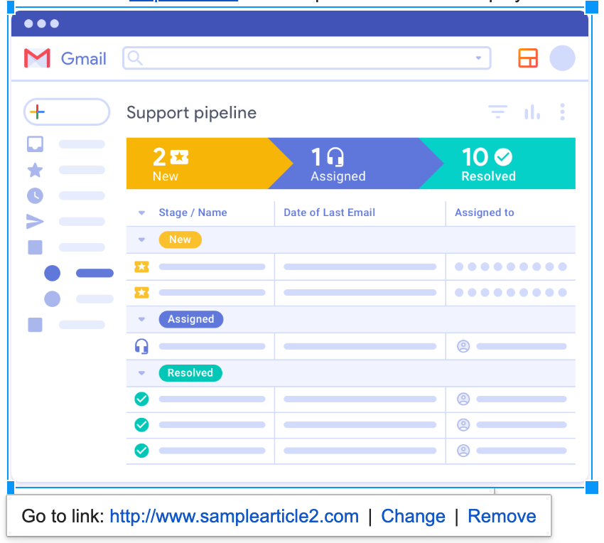Click the star badge on the first New row
The image size is (604, 543).
[141, 267]
